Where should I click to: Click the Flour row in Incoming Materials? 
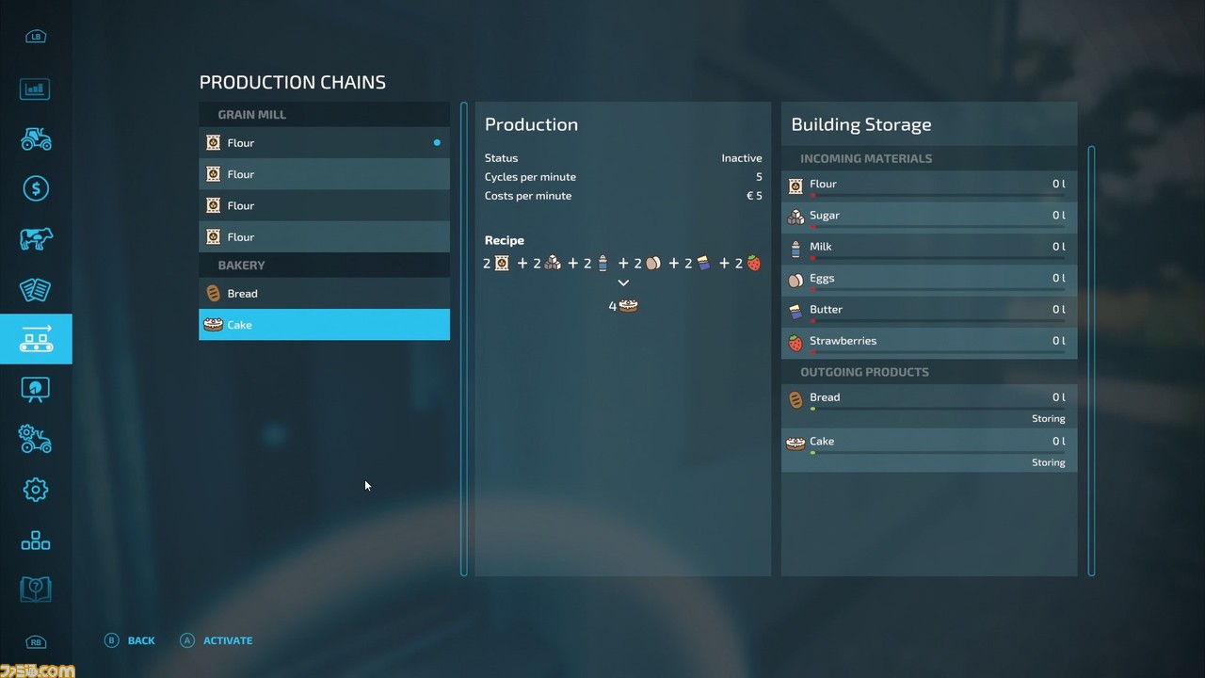click(x=929, y=186)
